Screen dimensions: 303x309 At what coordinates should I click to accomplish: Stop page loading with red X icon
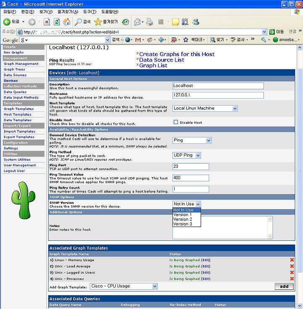(x=47, y=22)
